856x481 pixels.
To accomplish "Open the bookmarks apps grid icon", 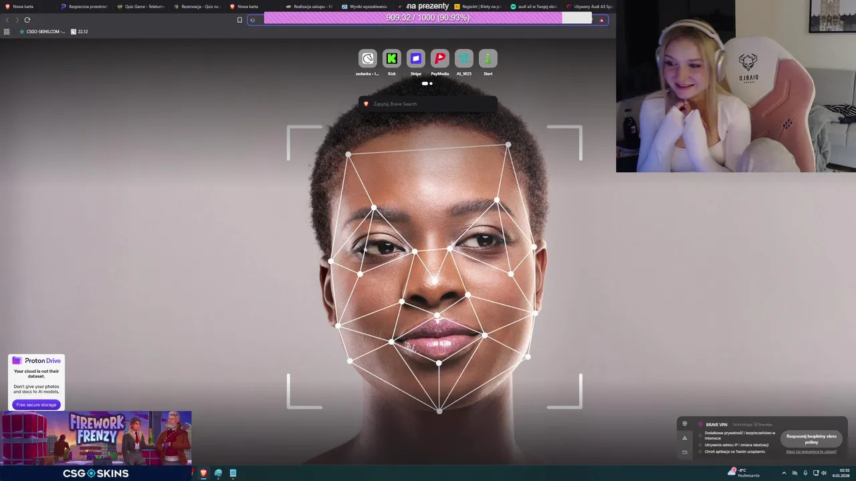I will [x=7, y=31].
